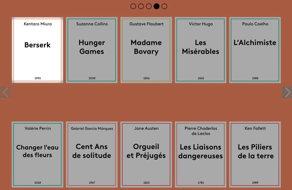Select the Hunger Games card

coord(92,50)
